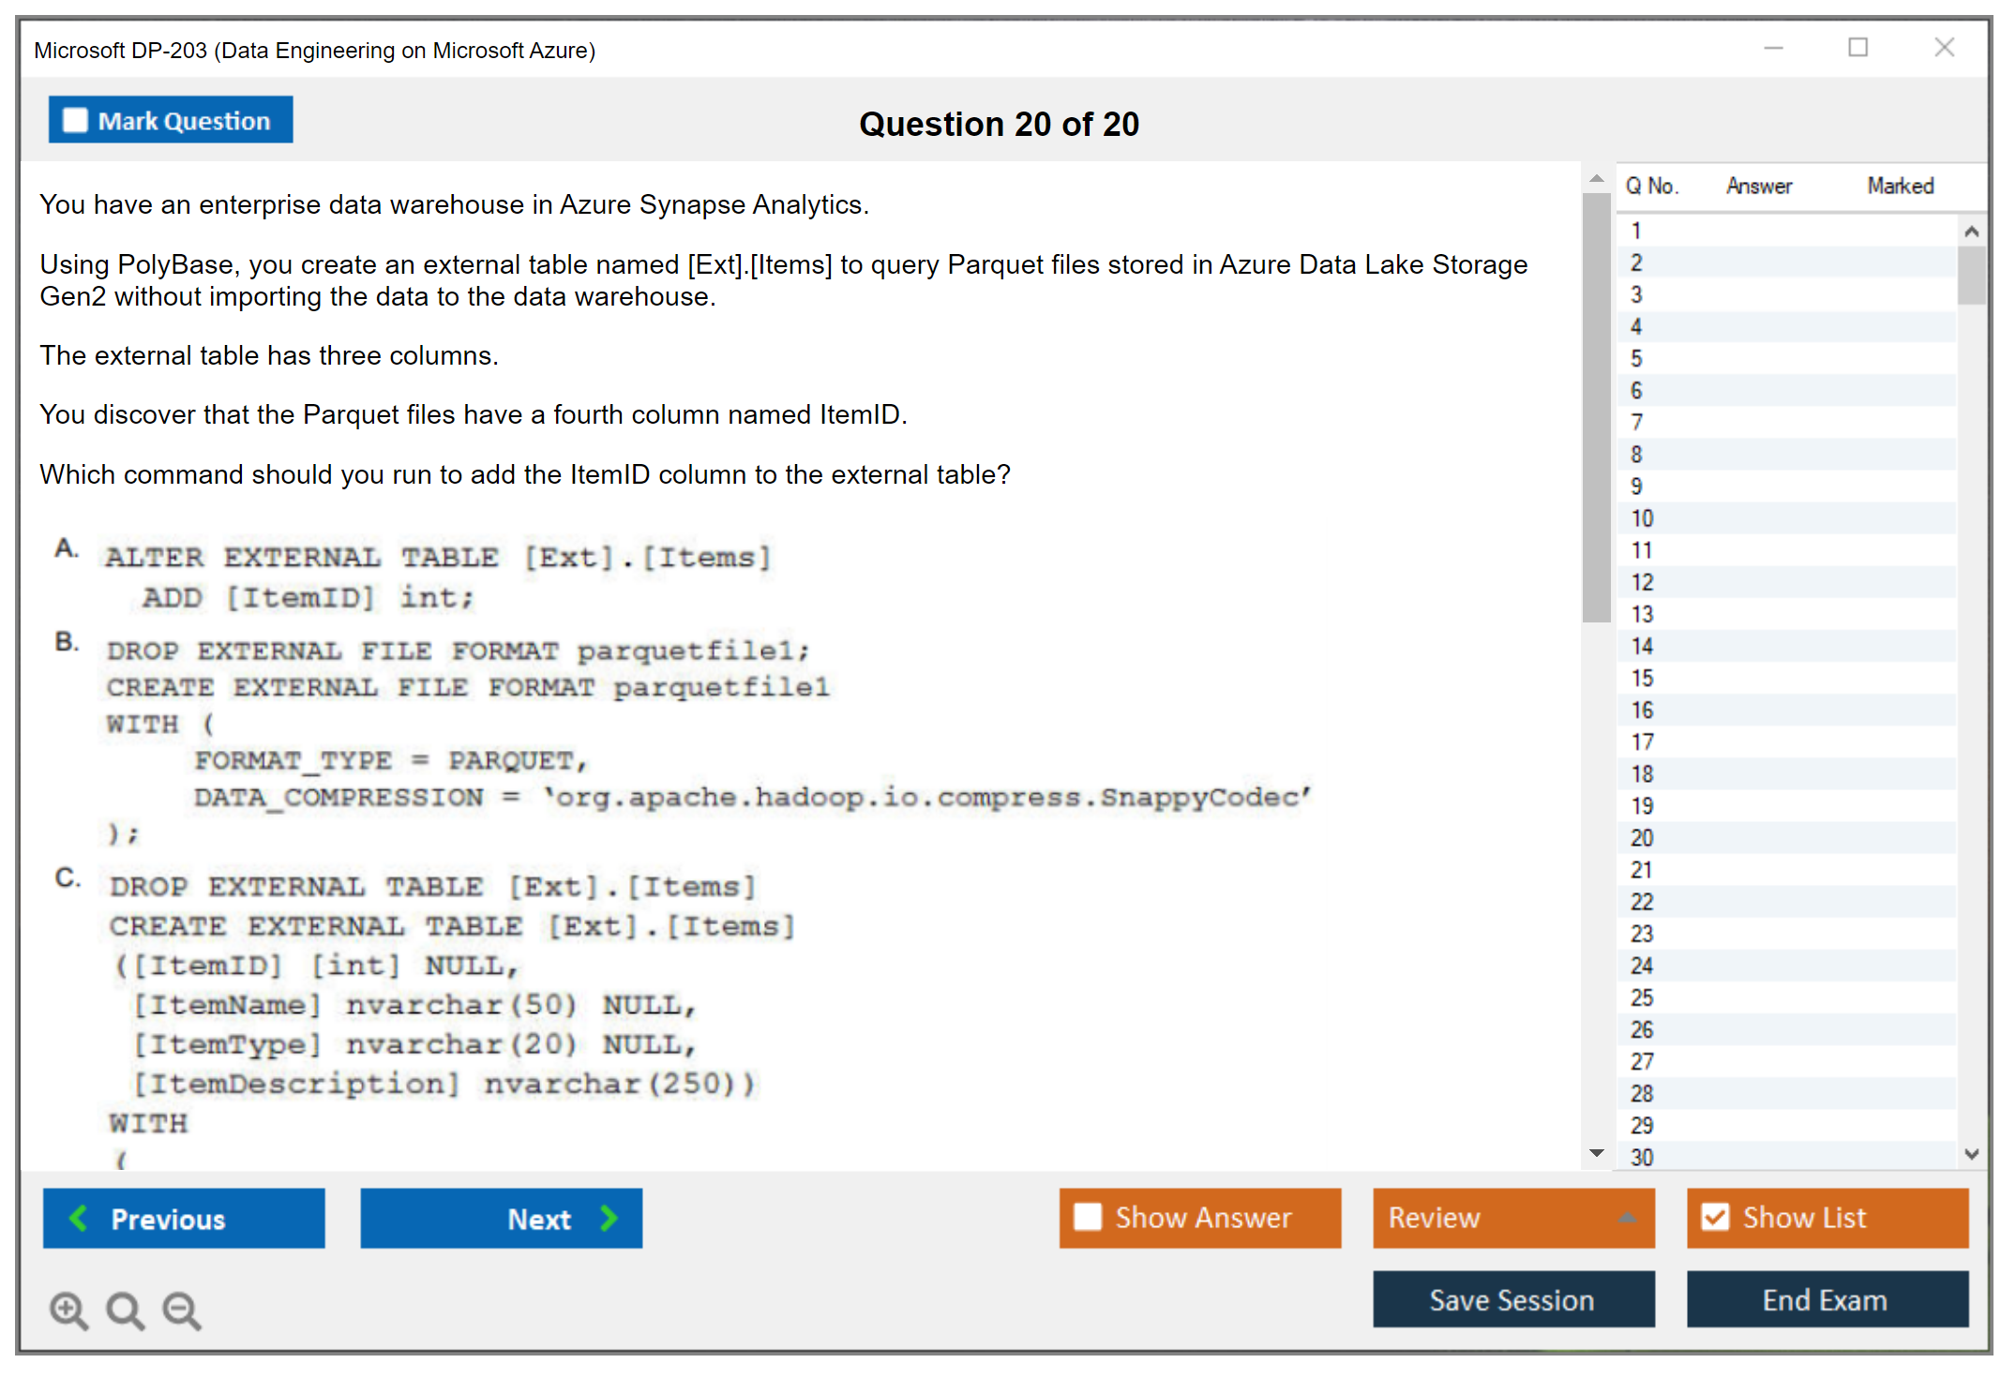Uncheck the Show List checkbox
This screenshot has width=2016, height=1378.
pyautogui.click(x=1715, y=1217)
